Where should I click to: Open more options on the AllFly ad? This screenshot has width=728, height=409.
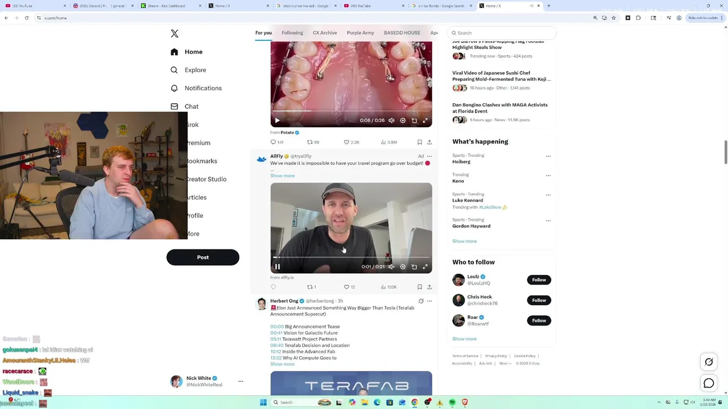429,156
